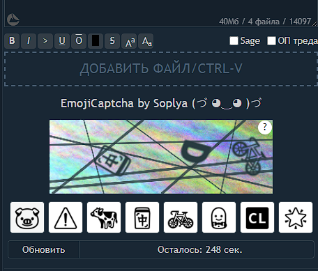Image resolution: width=318 pixels, height=271 pixels.
Task: Tick the ОП треда checkbox
Action: click(x=271, y=41)
